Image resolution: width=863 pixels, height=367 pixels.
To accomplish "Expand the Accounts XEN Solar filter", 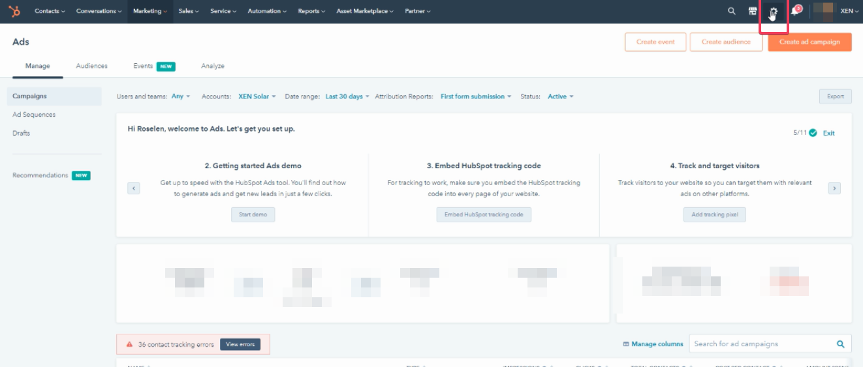I will pos(257,96).
